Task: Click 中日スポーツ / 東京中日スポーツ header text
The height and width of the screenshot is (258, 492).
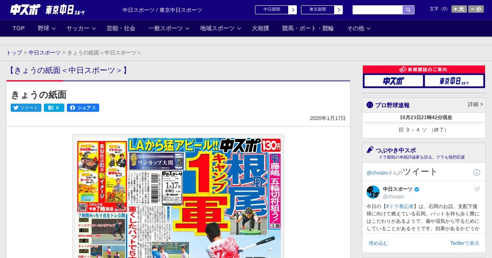Action: click(x=162, y=10)
